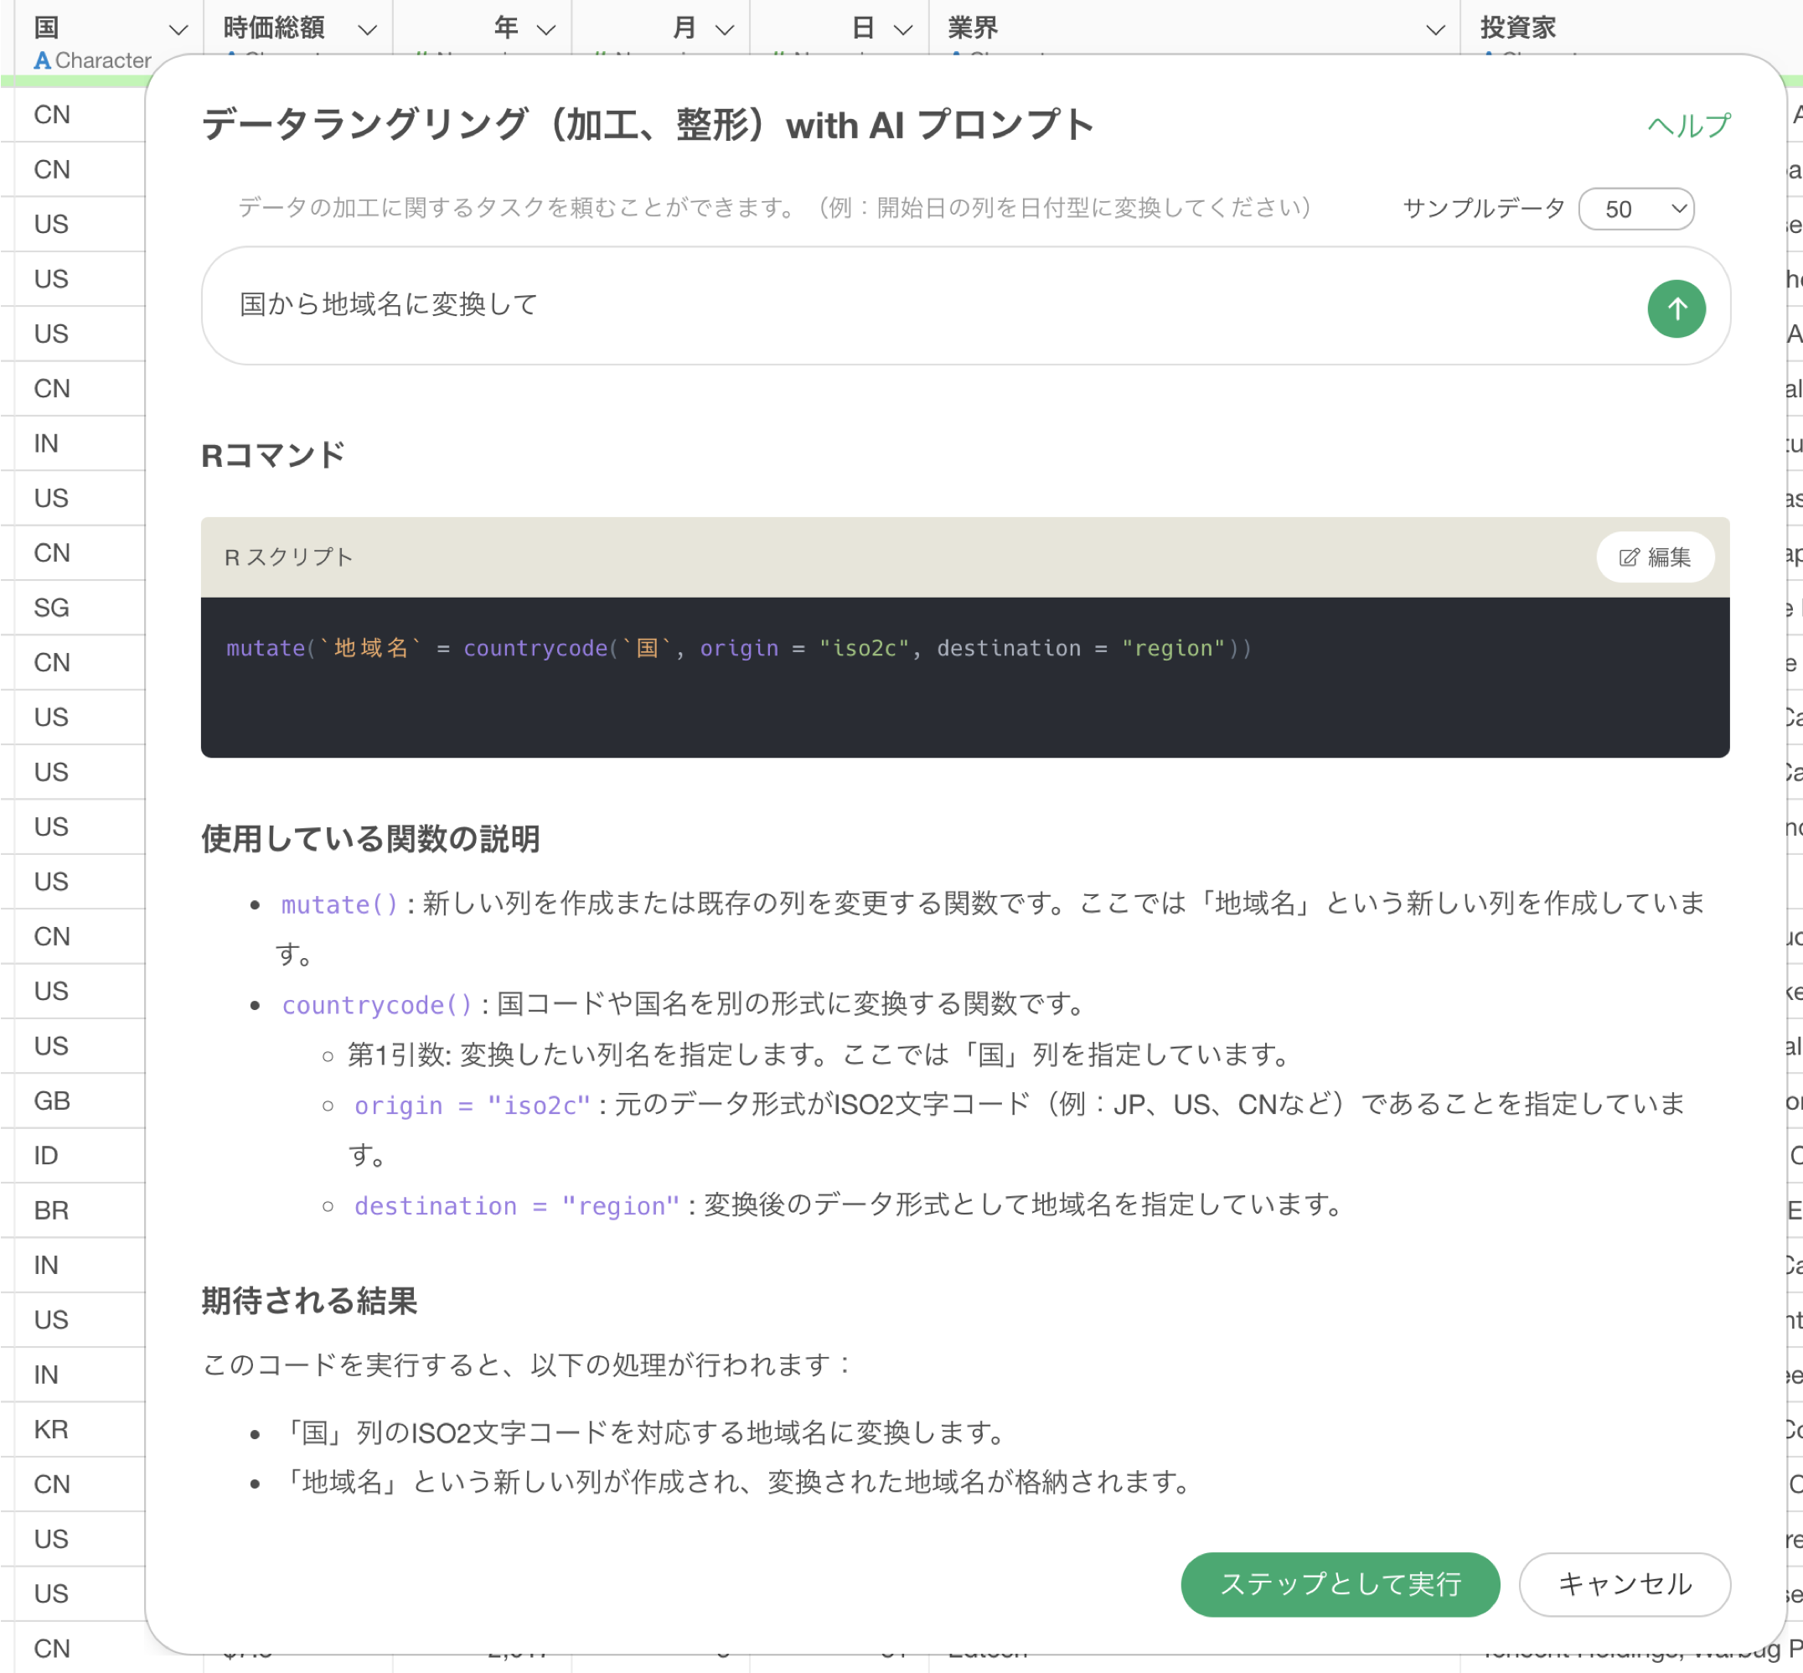Select the SG cell in 国 column
Image resolution: width=1803 pixels, height=1673 pixels.
click(52, 608)
